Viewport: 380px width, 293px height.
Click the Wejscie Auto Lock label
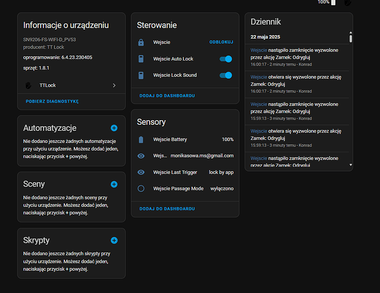point(173,59)
